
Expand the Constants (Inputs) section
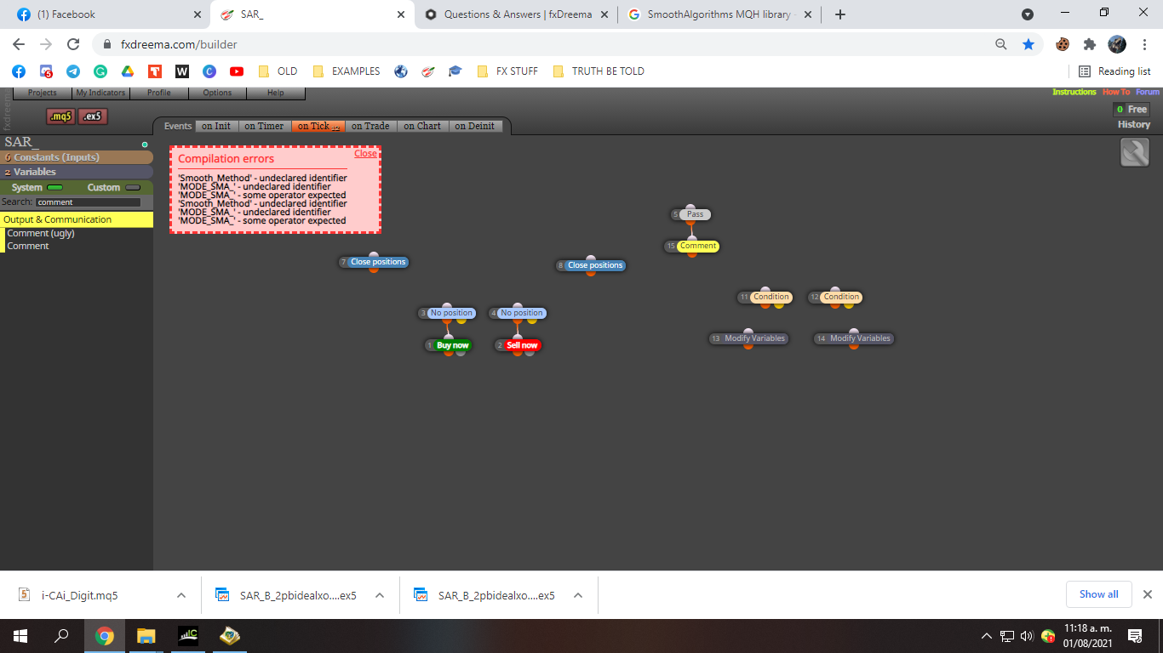point(77,157)
